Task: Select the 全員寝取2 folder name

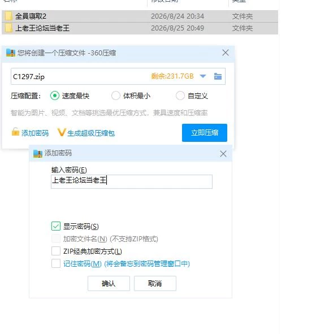Action: click(31, 16)
